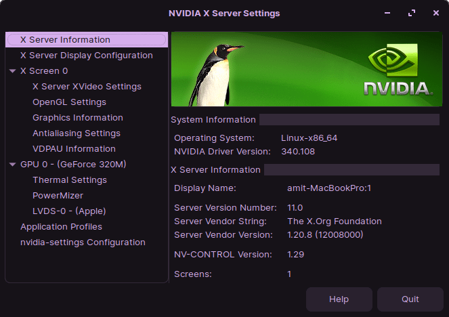Image resolution: width=449 pixels, height=317 pixels.
Task: Click the Screens label
Action: [193, 274]
